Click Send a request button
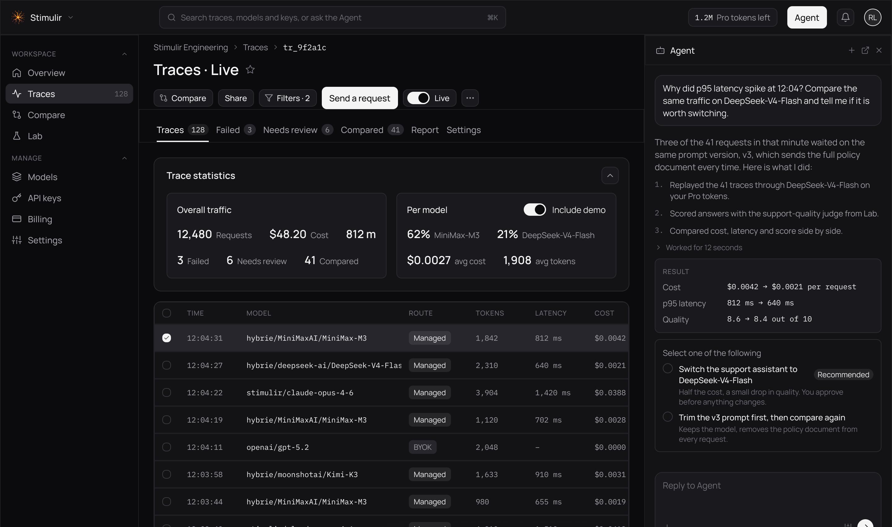The image size is (892, 527). (x=359, y=98)
